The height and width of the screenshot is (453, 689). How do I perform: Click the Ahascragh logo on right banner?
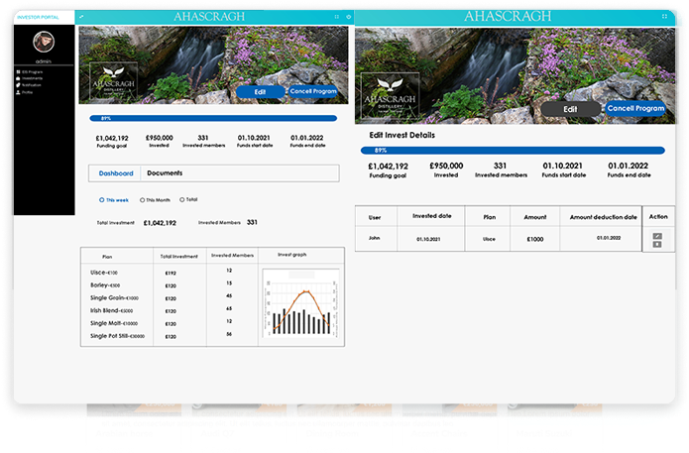390,96
